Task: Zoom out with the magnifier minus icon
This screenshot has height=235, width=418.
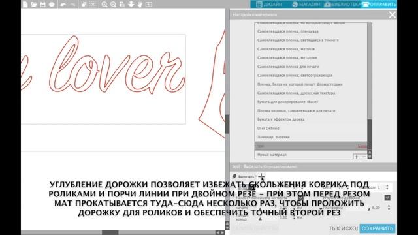Action: tap(113, 5)
